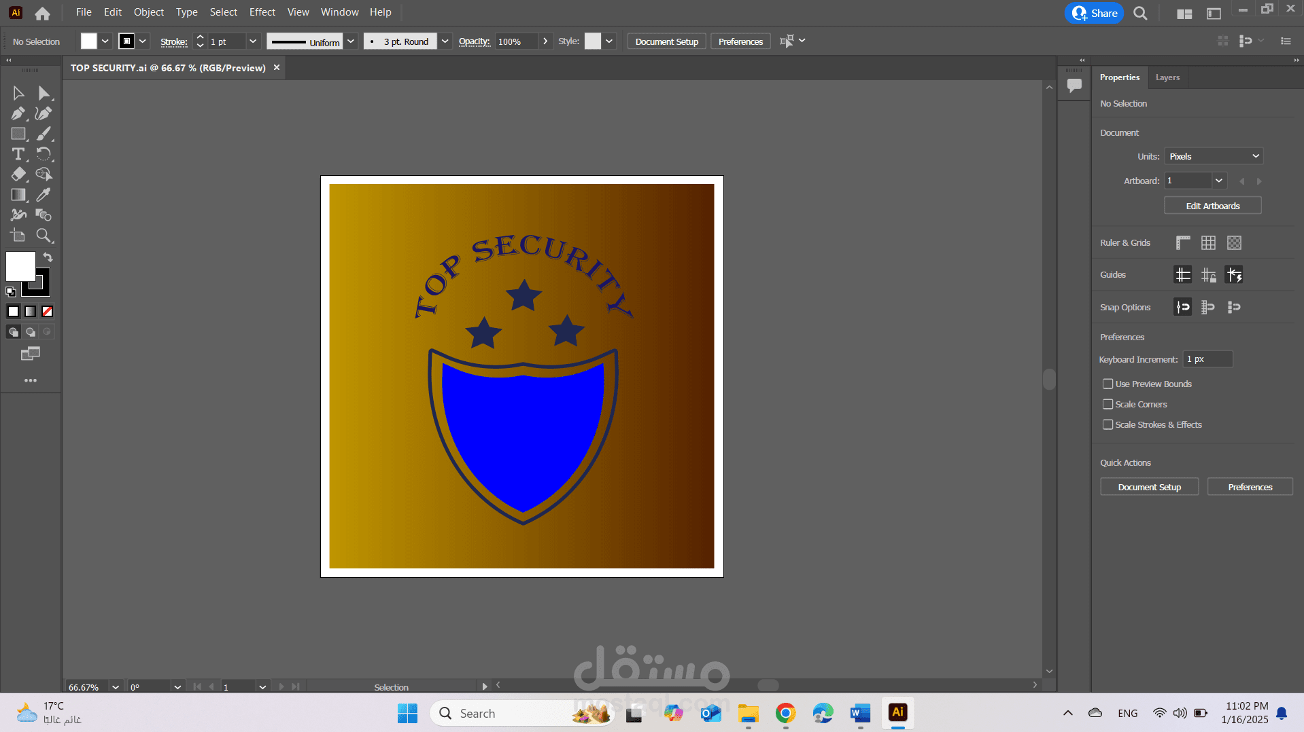Enable Use Preview Bounds checkbox
Viewport: 1304px width, 732px height.
coord(1108,384)
